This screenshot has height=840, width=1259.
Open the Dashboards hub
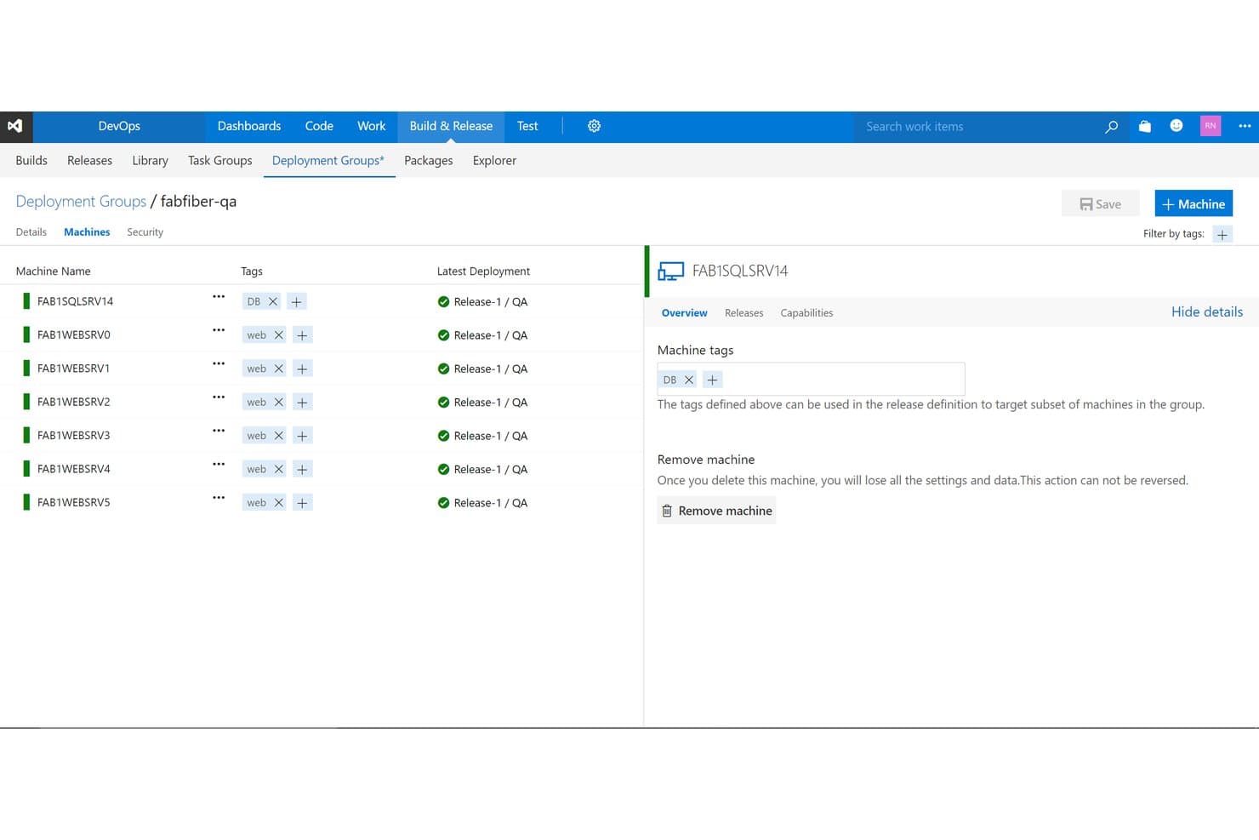249,126
